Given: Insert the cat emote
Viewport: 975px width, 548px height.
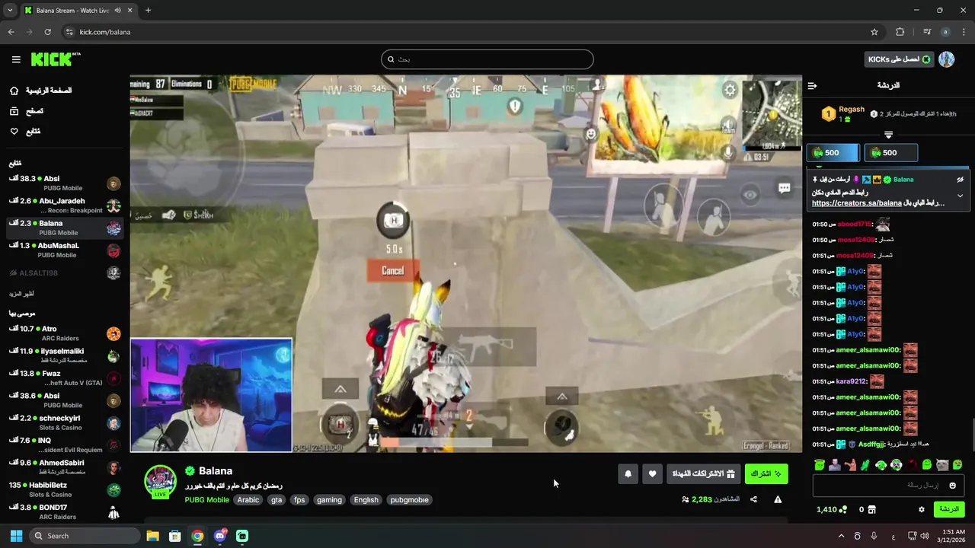Looking at the screenshot, I should (942, 465).
